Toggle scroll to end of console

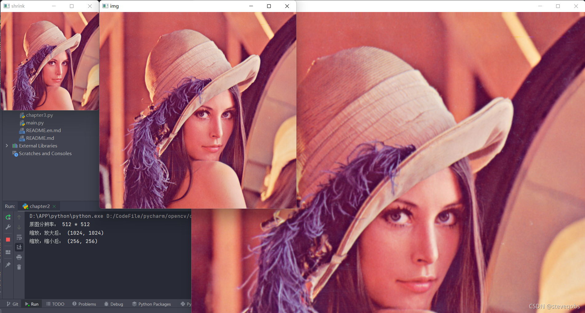[19, 247]
